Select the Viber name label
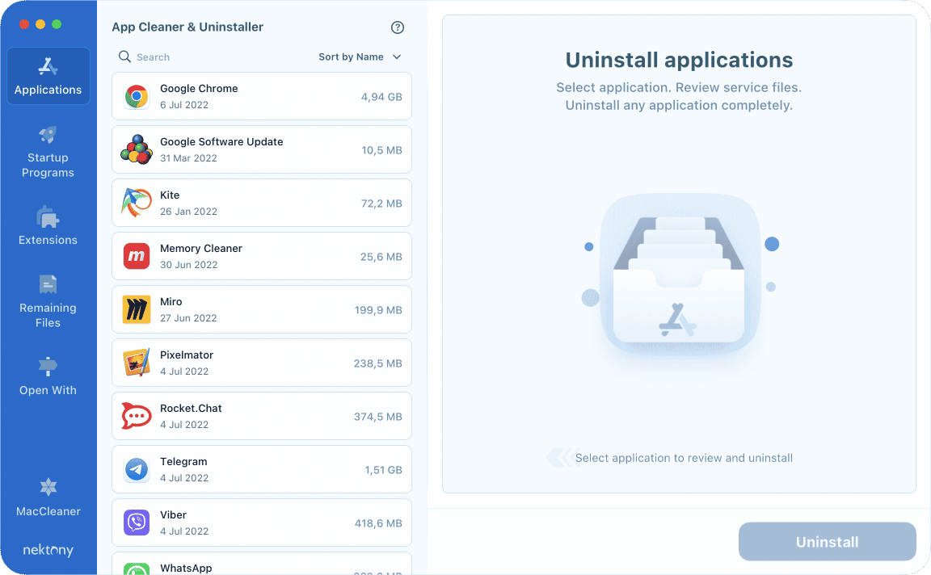 (174, 515)
